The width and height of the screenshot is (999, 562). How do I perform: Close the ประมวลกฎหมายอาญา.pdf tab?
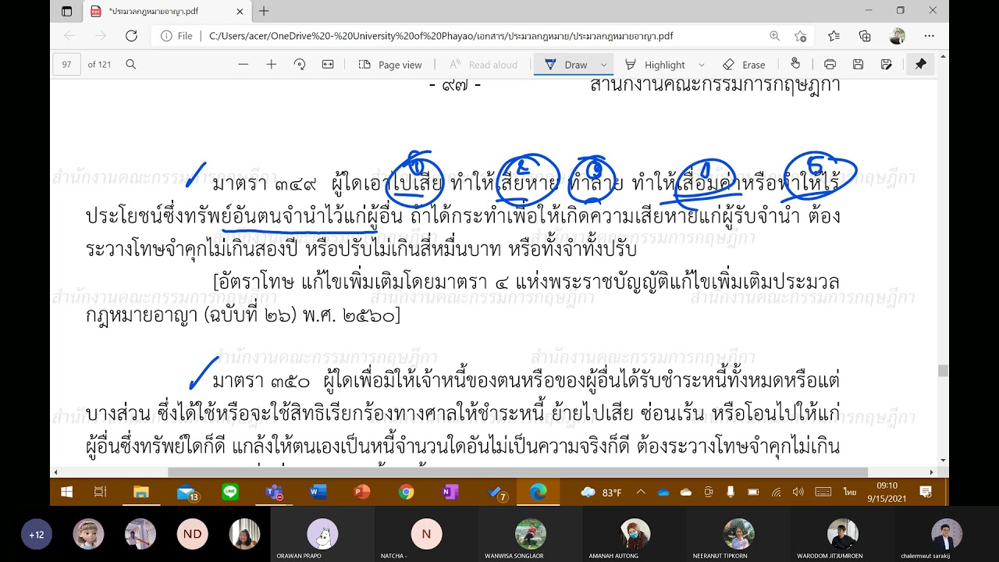[x=240, y=12]
